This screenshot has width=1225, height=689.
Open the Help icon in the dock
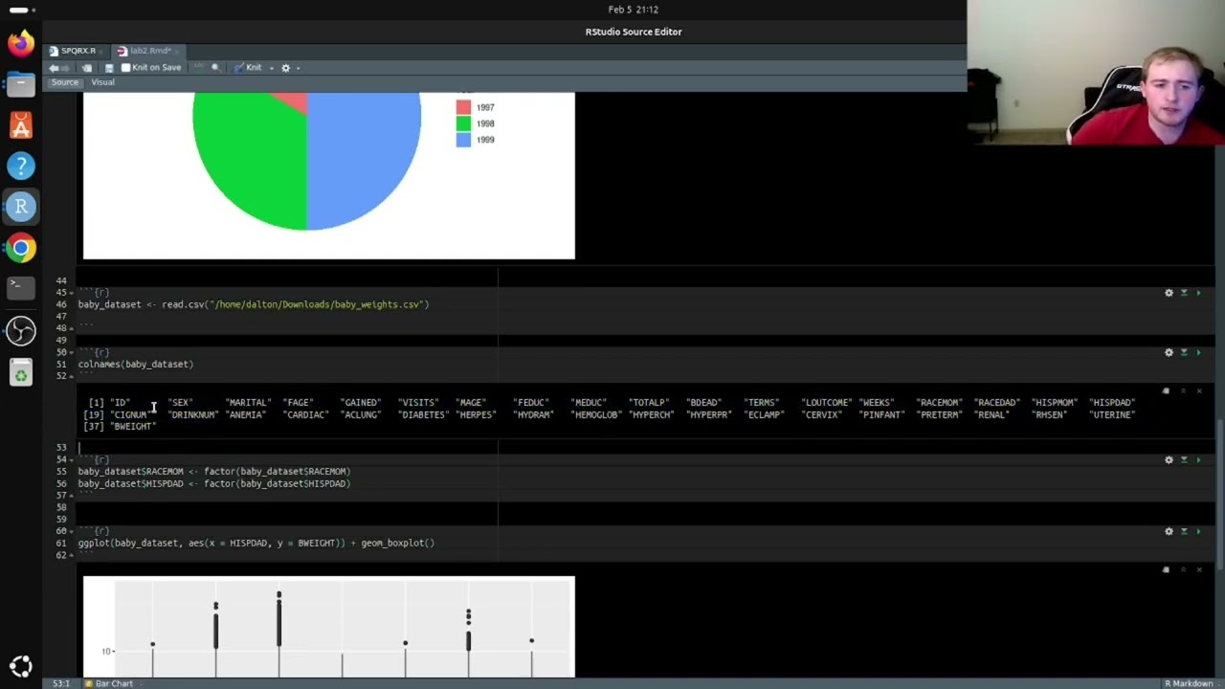tap(21, 167)
